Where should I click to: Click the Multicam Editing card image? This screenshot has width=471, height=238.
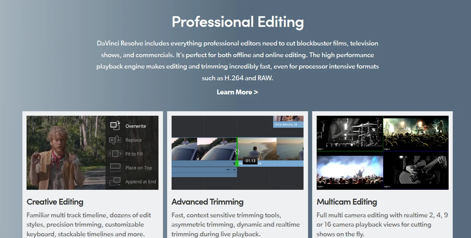click(382, 153)
